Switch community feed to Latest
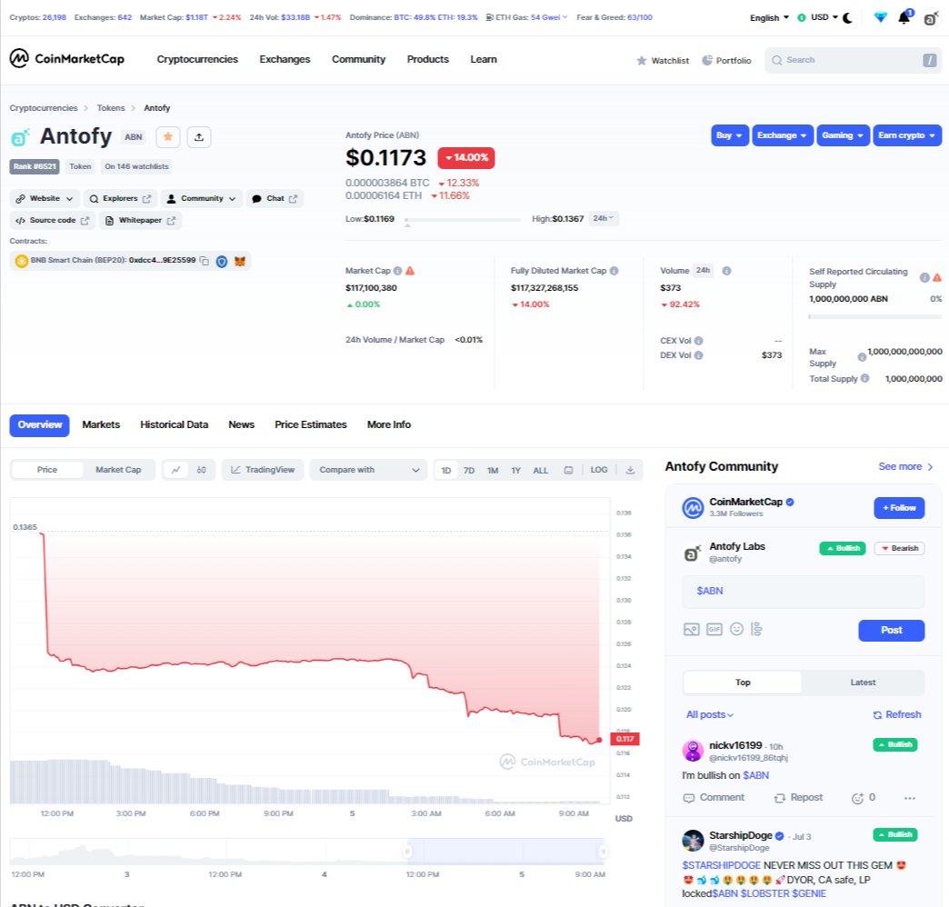This screenshot has height=907, width=949. tap(863, 682)
